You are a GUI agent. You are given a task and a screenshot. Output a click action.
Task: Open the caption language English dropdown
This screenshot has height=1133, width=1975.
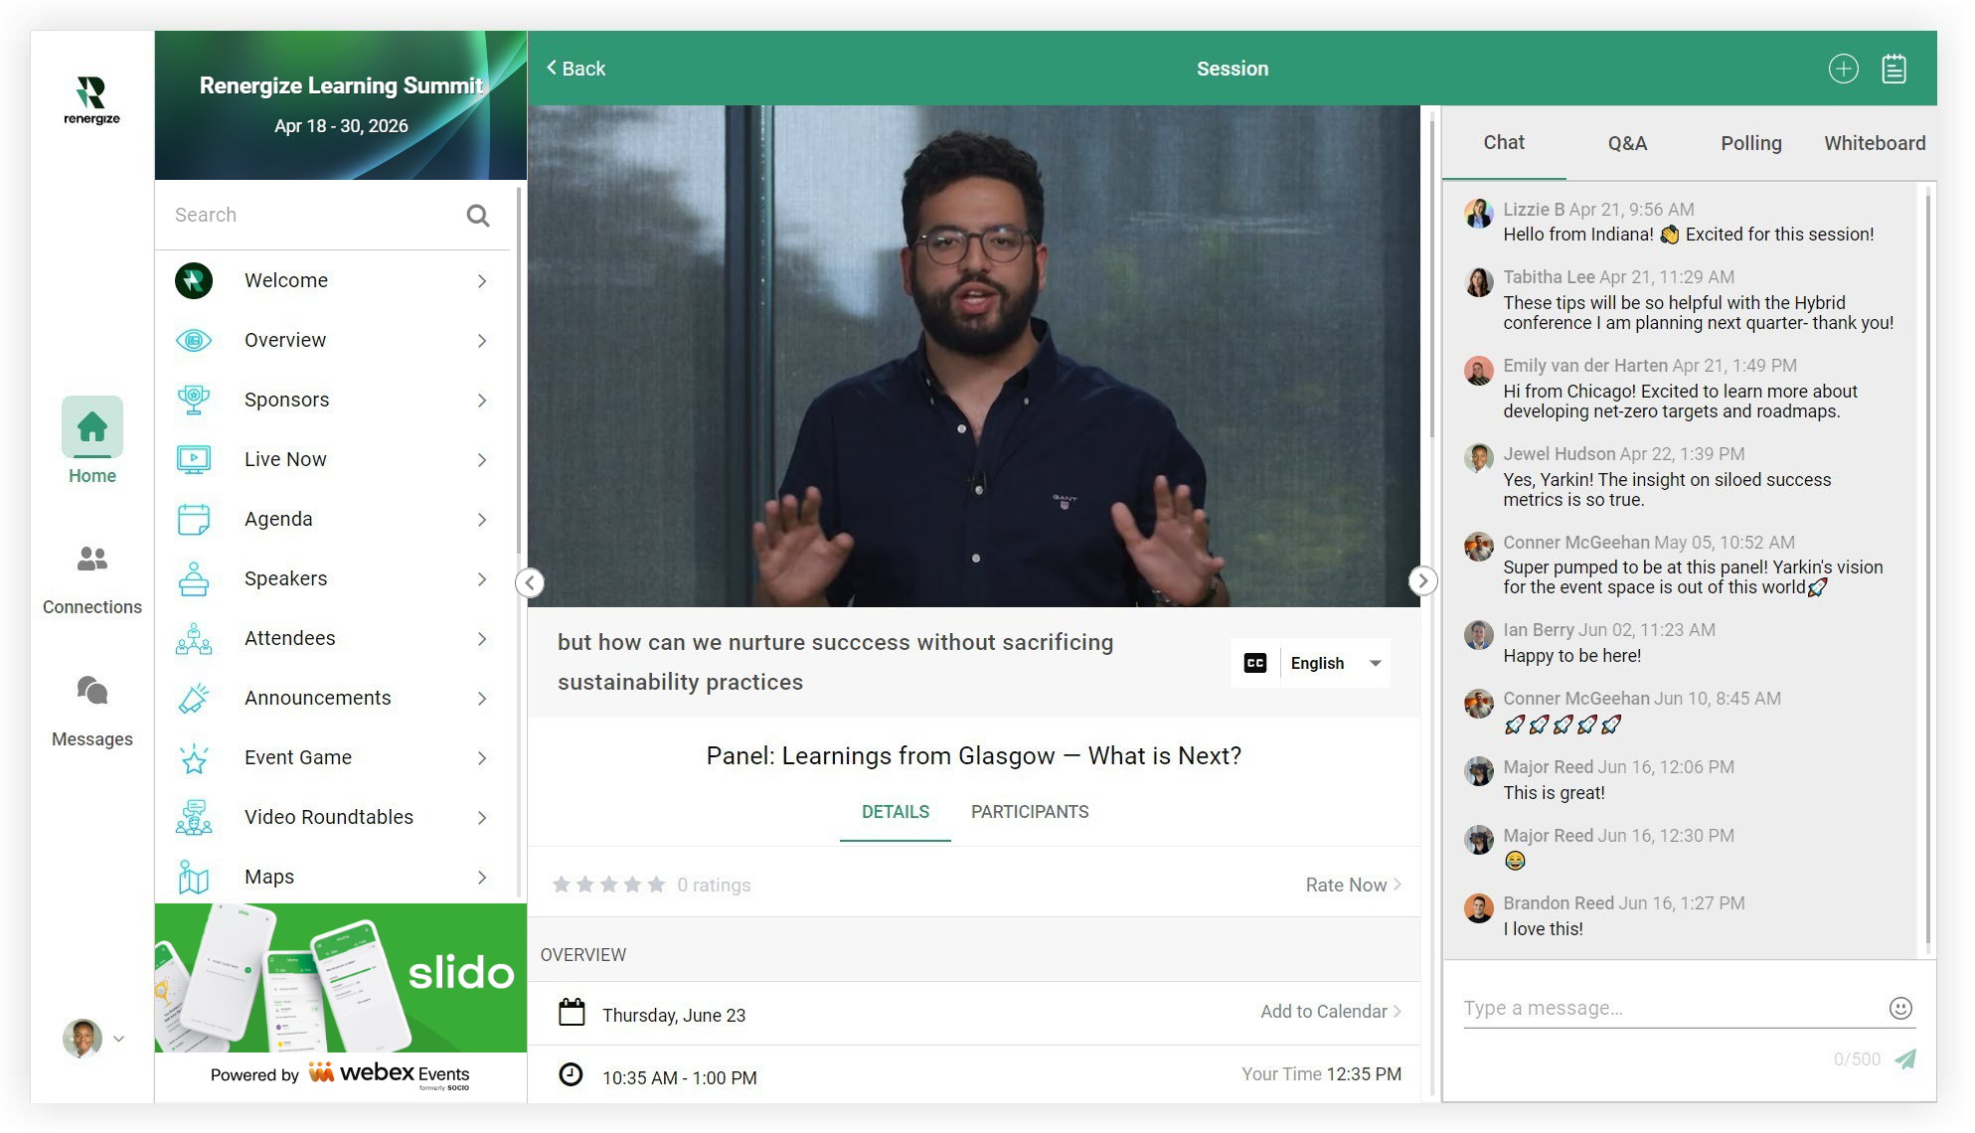(x=1336, y=663)
